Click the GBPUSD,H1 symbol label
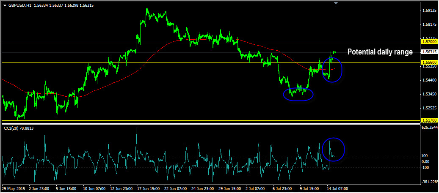 pyautogui.click(x=19, y=5)
